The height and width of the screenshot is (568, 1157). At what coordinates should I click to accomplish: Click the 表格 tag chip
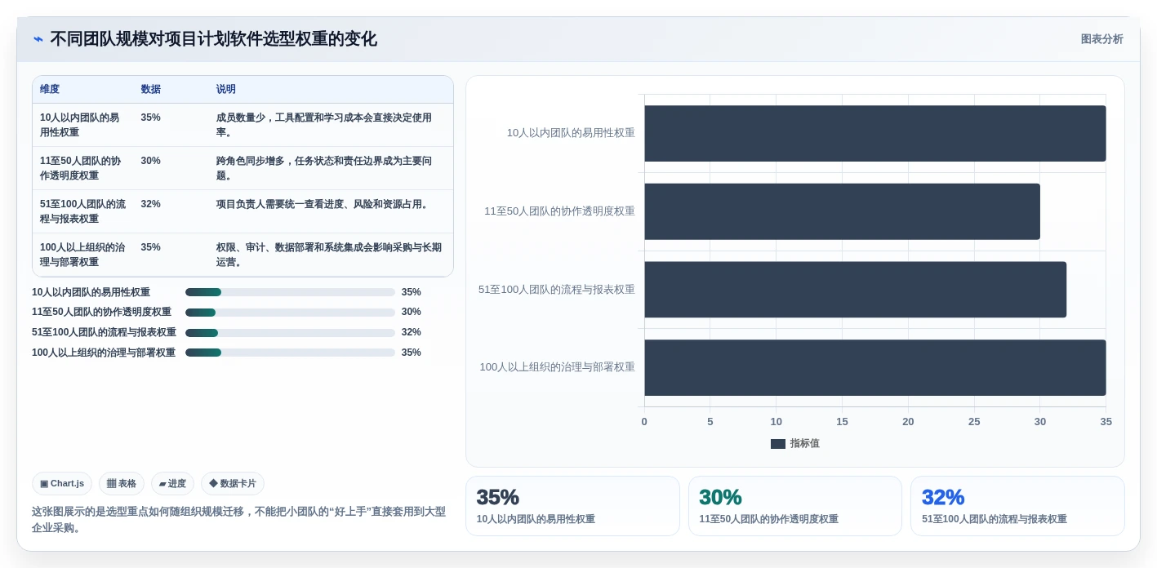(122, 483)
